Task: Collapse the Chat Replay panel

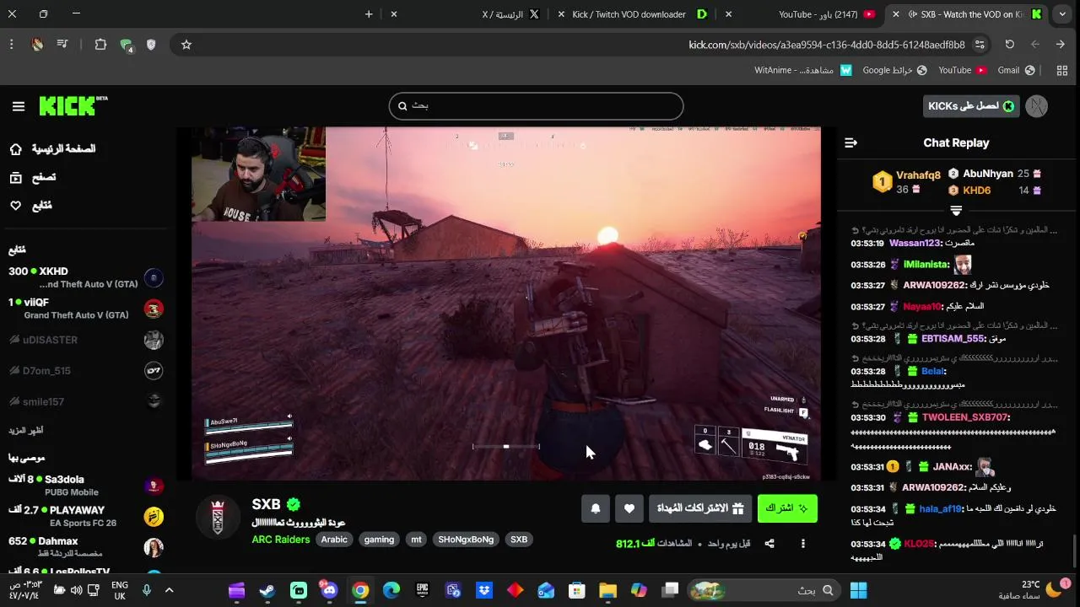Action: pyautogui.click(x=850, y=142)
